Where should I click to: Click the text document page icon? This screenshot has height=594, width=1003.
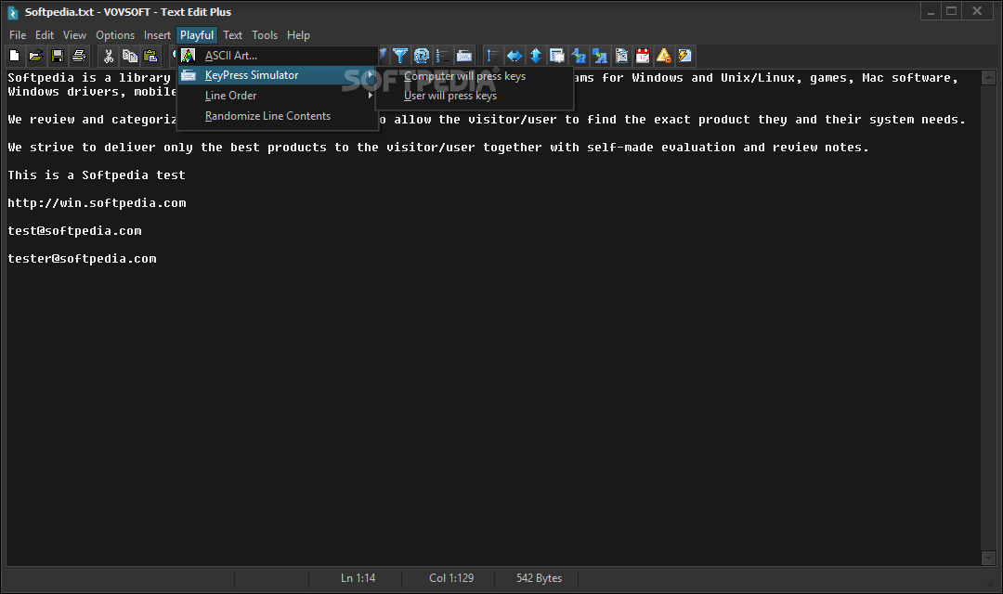621,57
